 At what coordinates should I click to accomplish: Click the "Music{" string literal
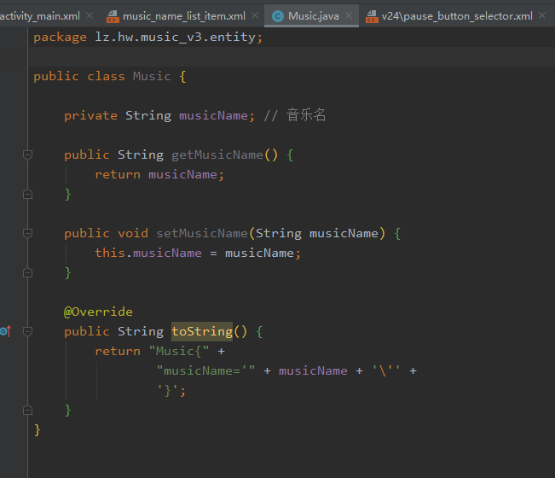coord(179,351)
